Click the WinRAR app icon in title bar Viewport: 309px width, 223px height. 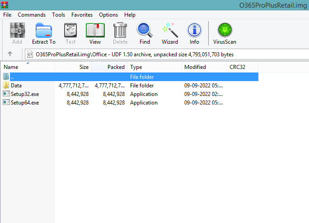5,5
